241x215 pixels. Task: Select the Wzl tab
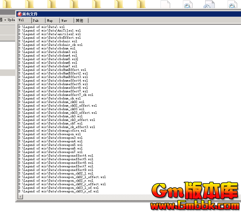[24, 20]
